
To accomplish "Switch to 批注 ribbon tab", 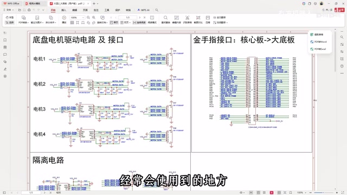I will point(96,10).
